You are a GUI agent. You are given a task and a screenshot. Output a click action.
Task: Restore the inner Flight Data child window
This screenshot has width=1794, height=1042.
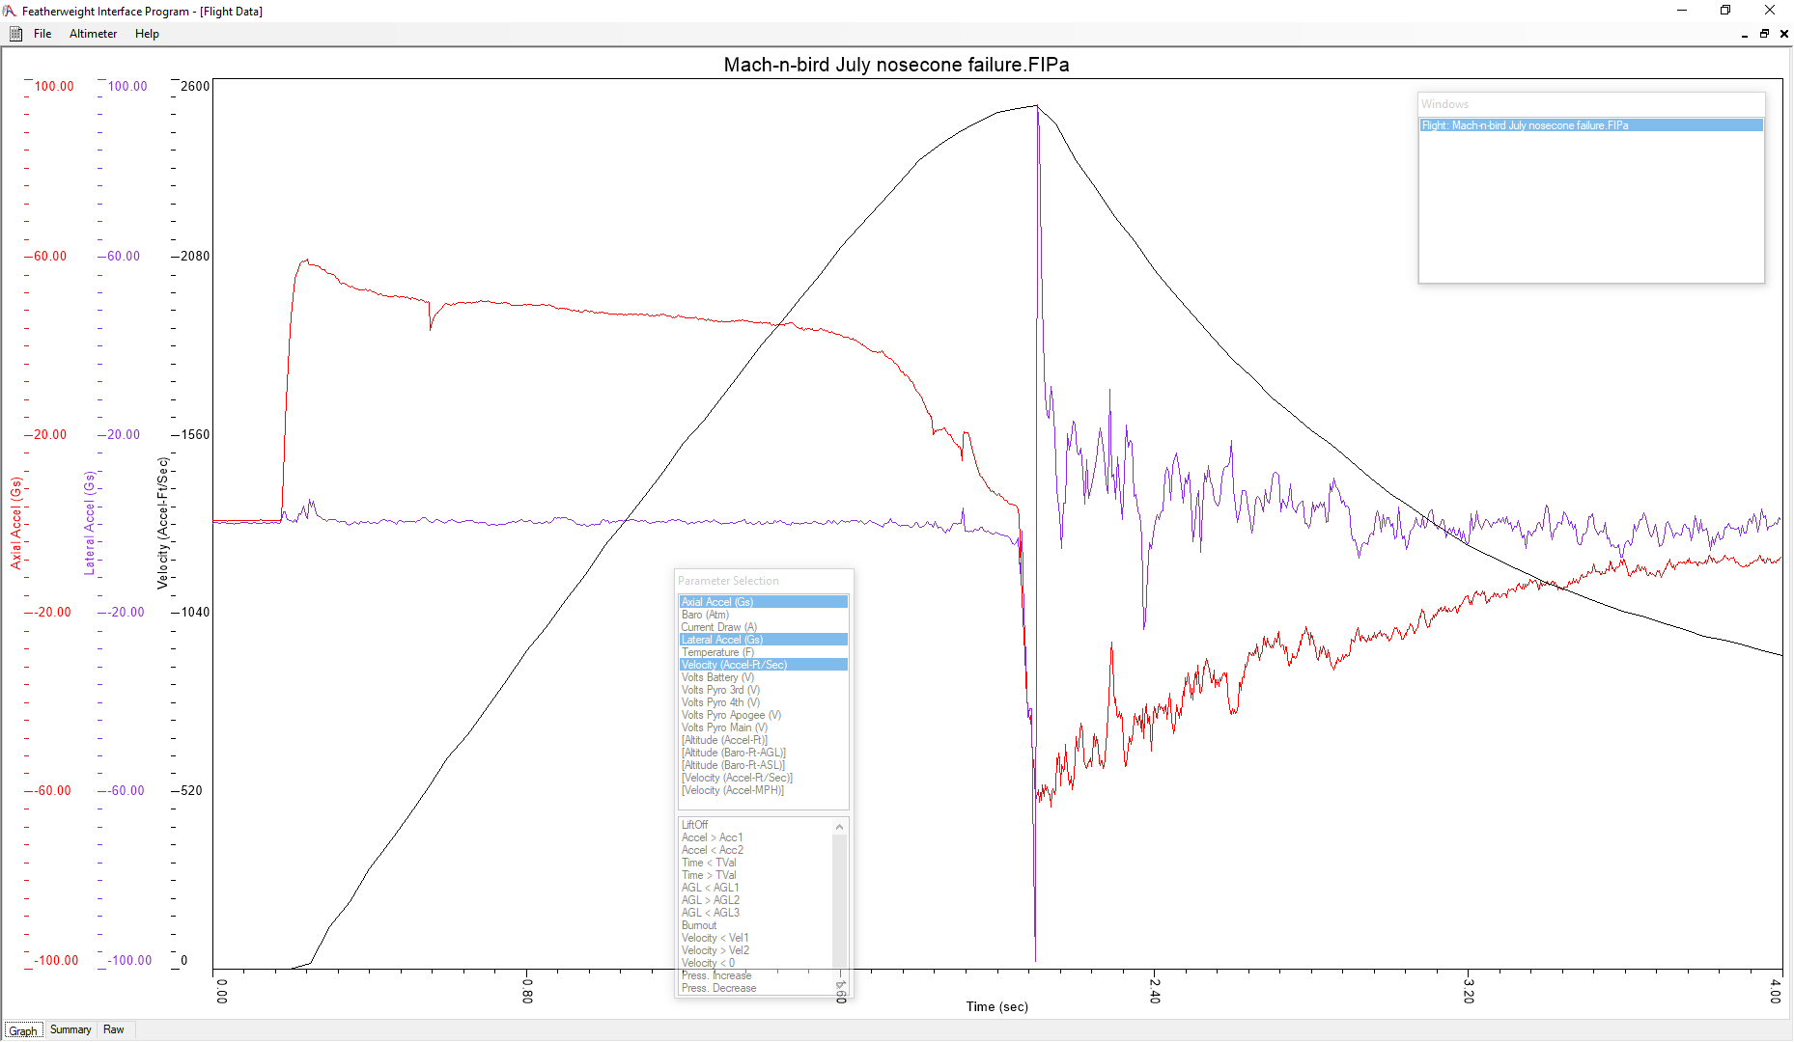tap(1764, 34)
